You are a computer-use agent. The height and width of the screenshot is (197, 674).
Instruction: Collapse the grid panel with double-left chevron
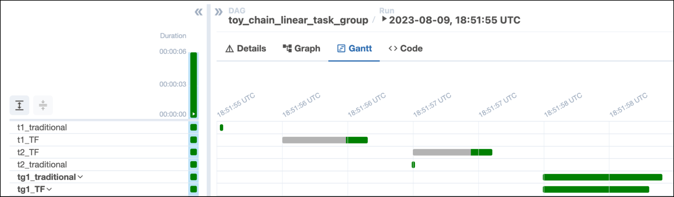point(199,12)
